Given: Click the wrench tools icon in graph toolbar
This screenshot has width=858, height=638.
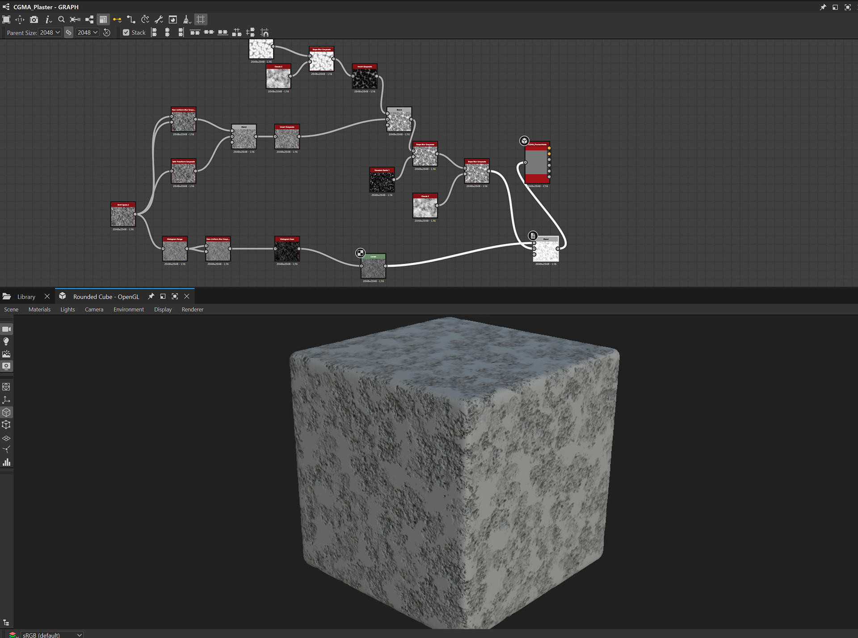Looking at the screenshot, I should tap(159, 20).
